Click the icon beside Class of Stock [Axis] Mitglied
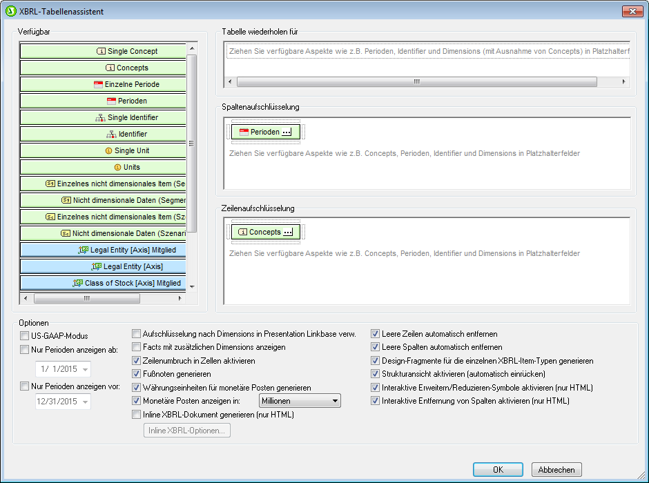649x483 pixels. point(78,283)
